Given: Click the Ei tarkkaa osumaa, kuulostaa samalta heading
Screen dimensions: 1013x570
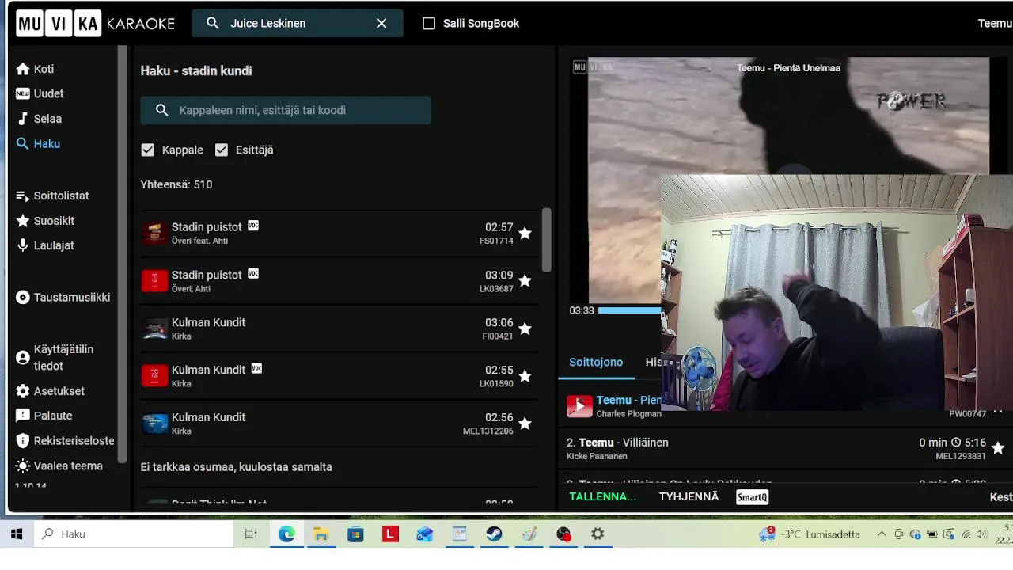Looking at the screenshot, I should (x=237, y=467).
